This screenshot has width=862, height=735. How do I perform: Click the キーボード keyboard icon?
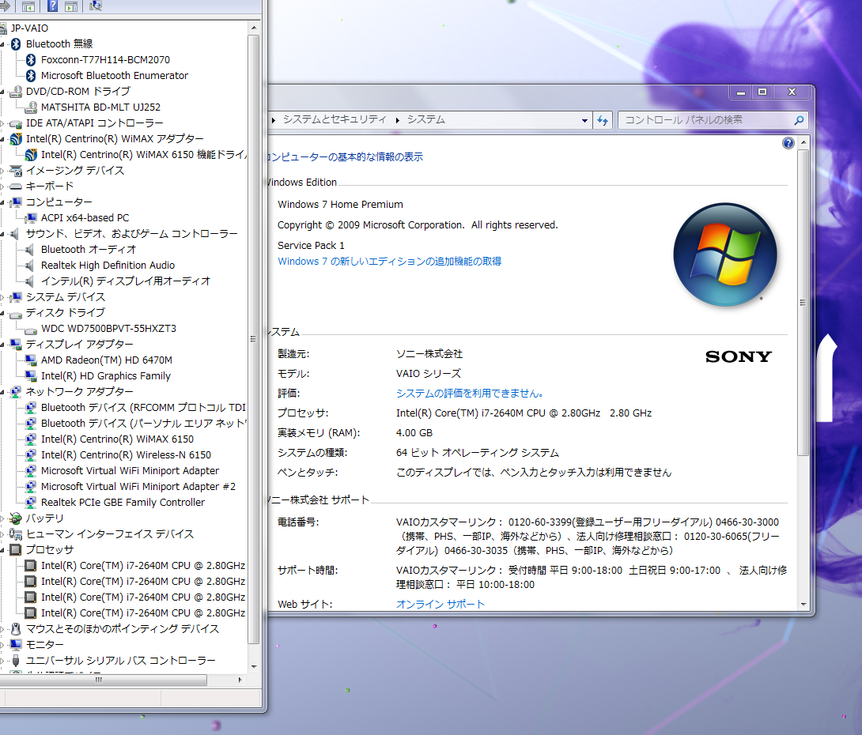[16, 187]
